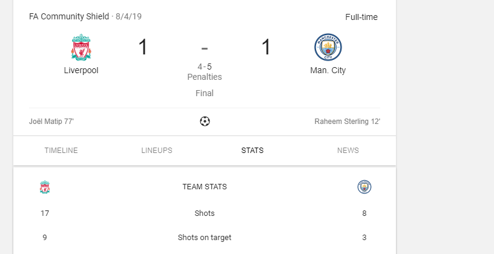Click the Liverpool crest in the scoreboard
This screenshot has width=494, height=254.
[x=81, y=48]
